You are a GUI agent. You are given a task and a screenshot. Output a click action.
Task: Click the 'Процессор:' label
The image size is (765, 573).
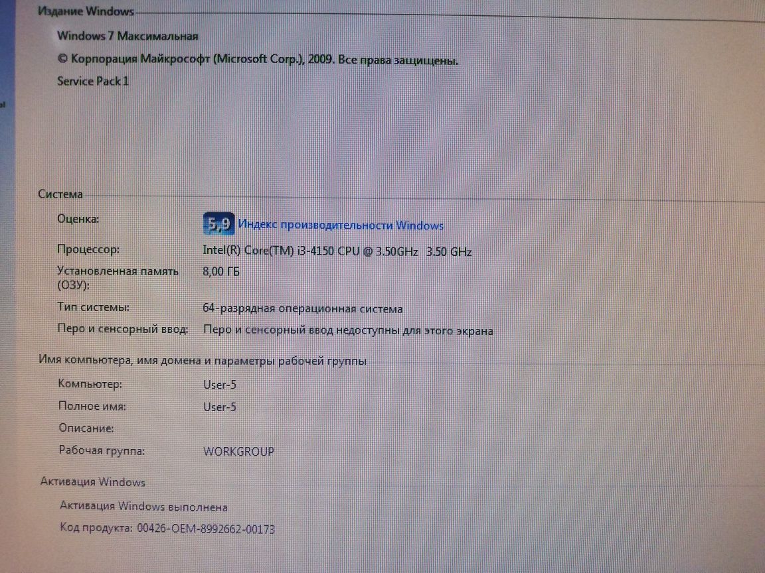tap(88, 249)
